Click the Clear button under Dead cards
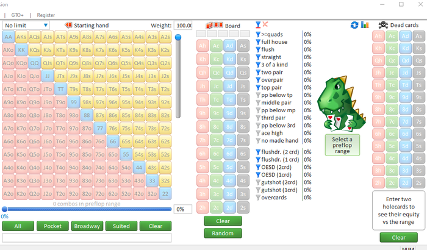 pyautogui.click(x=399, y=237)
